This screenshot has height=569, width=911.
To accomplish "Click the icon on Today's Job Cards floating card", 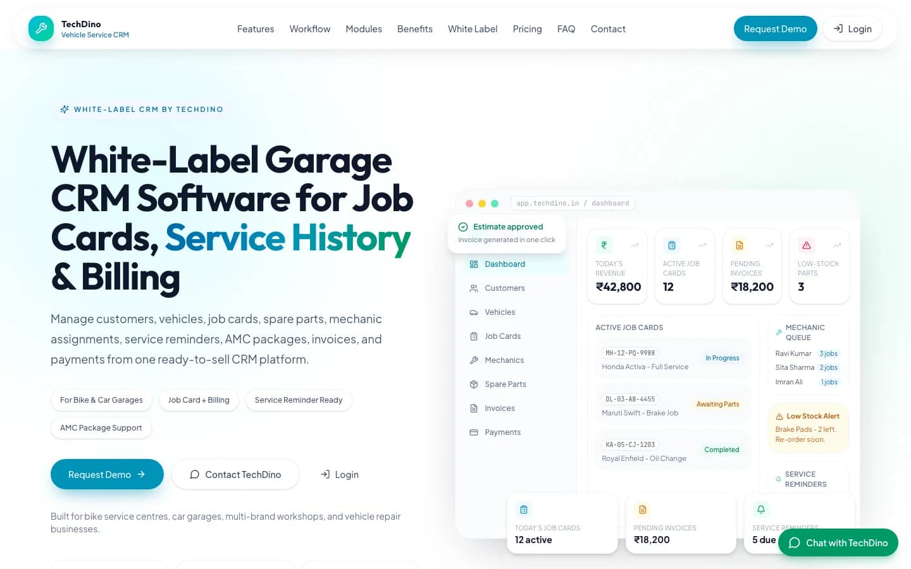I will click(524, 510).
